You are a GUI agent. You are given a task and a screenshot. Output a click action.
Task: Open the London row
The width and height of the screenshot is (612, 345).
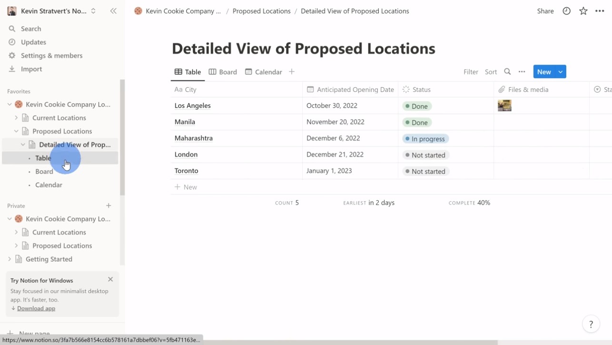coord(186,154)
